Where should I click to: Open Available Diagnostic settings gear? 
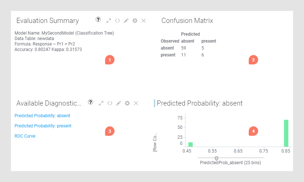[127, 103]
